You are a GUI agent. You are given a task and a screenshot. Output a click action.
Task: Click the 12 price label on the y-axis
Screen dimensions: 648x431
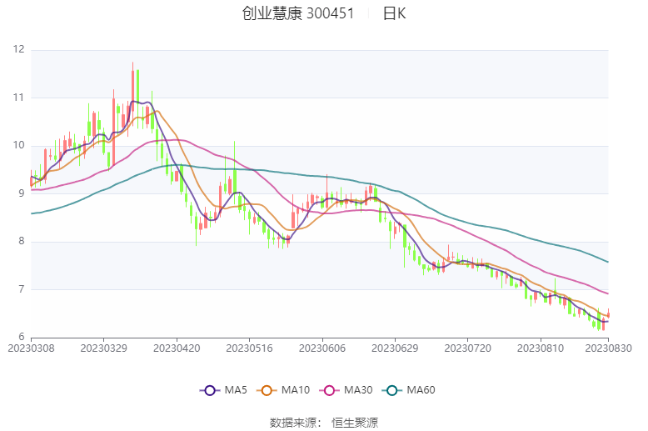(18, 50)
